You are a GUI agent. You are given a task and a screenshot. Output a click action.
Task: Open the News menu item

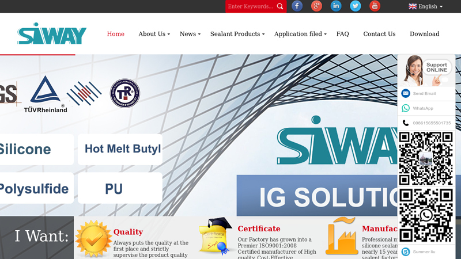pyautogui.click(x=188, y=34)
